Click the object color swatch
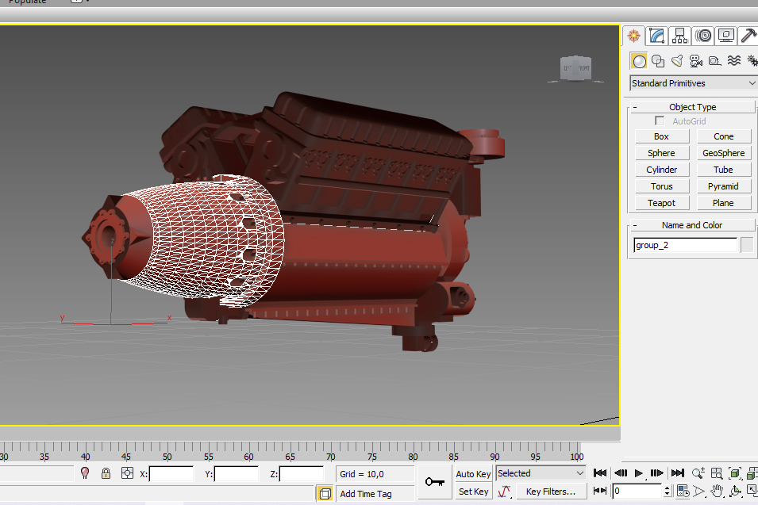758x505 pixels. click(747, 246)
